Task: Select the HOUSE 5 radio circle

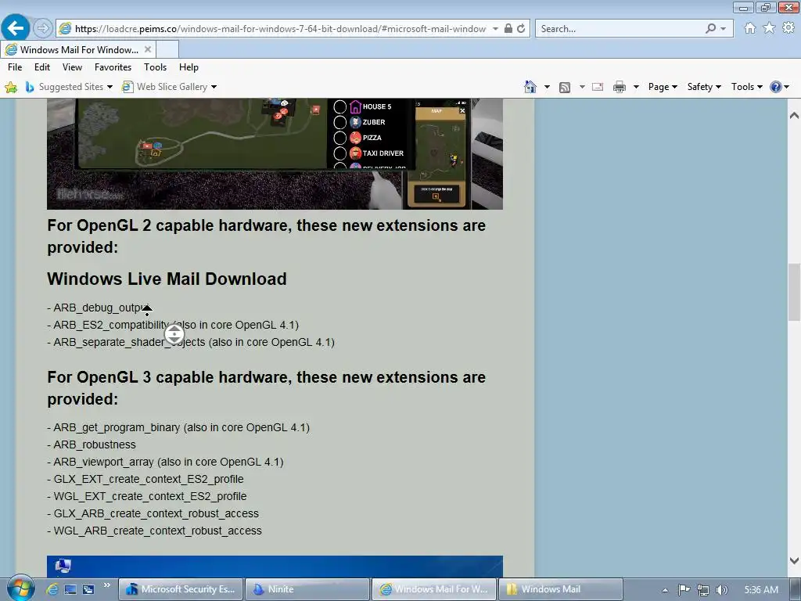Action: [339, 106]
